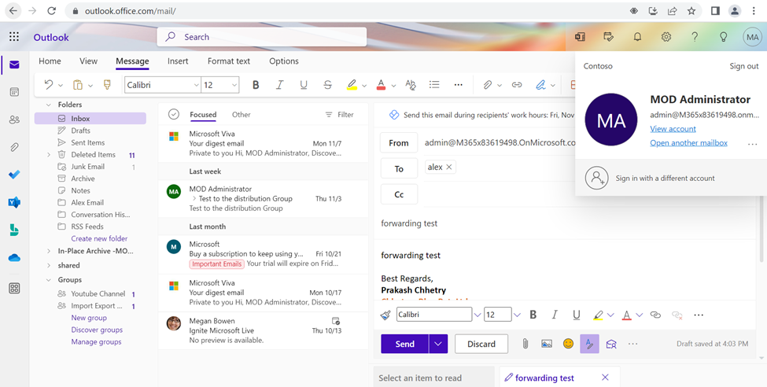Open Help question mark in header
This screenshot has height=387, width=767.
[x=695, y=37]
